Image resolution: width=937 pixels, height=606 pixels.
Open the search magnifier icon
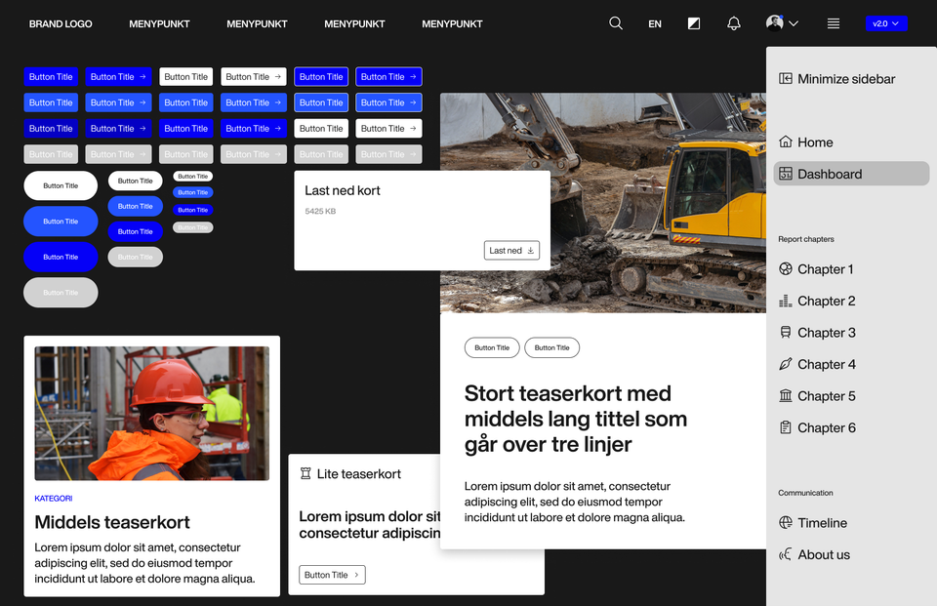pos(615,22)
